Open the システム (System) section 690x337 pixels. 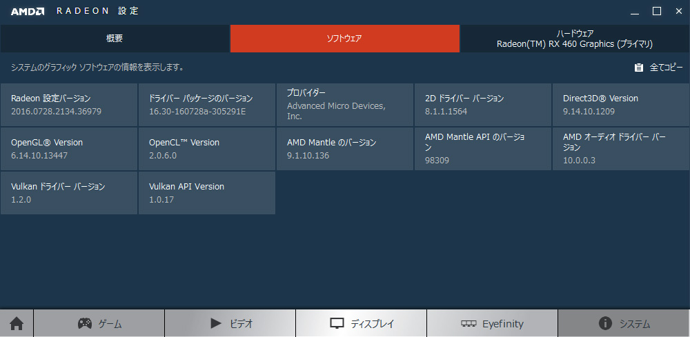(624, 323)
